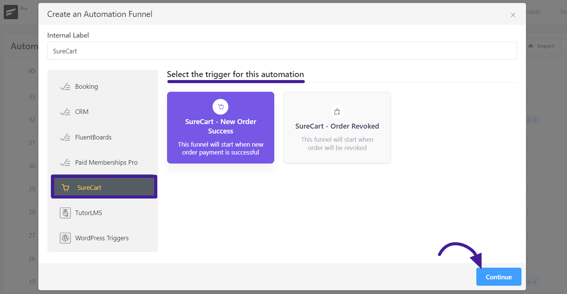567x294 pixels.
Task: Check the background row checkbox for ID 32
Action: point(13,120)
